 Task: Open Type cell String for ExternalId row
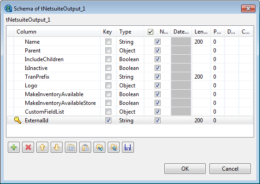(x=130, y=121)
